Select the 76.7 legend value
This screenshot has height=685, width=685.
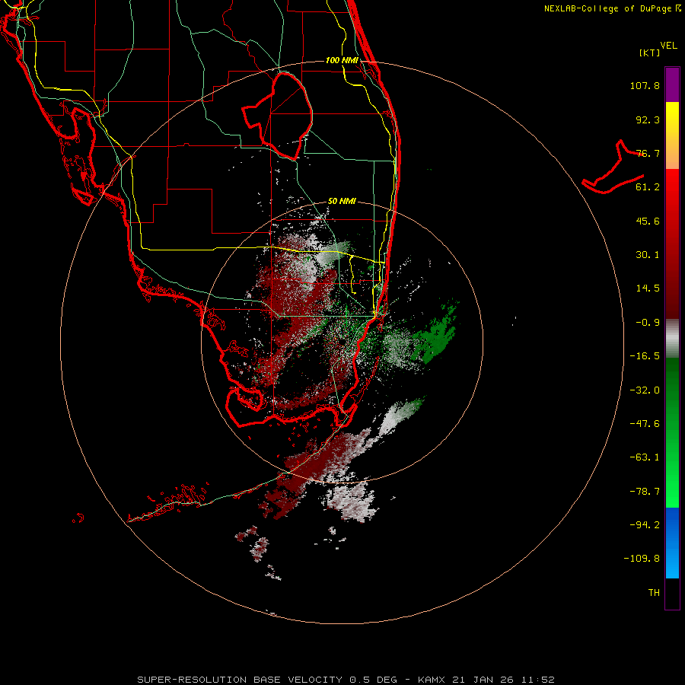click(x=648, y=153)
